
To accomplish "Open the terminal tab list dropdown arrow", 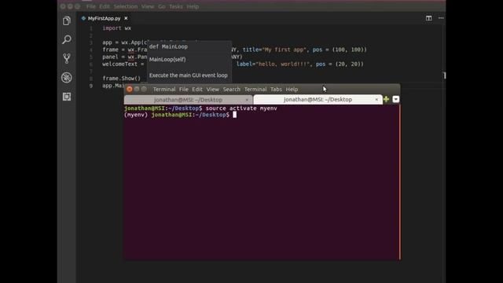I will (396, 100).
